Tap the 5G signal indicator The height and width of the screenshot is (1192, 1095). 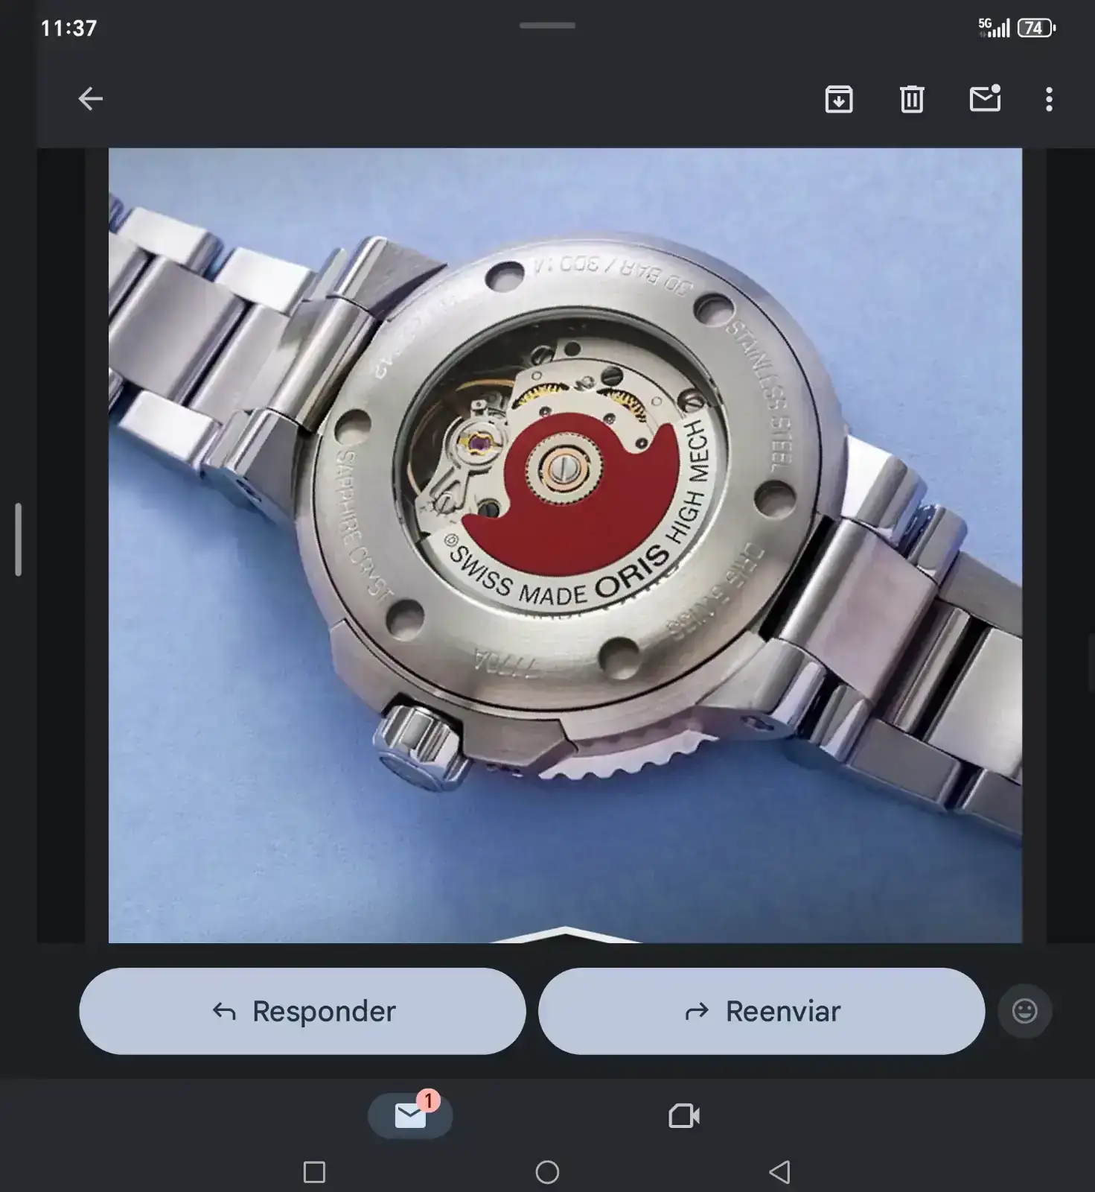[x=994, y=28]
